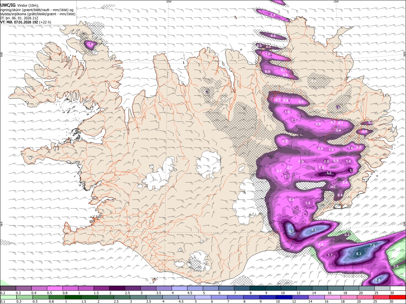Select the upper scale swatch labeled 0.2
This screenshot has width=406, height=304.
(x=8, y=288)
